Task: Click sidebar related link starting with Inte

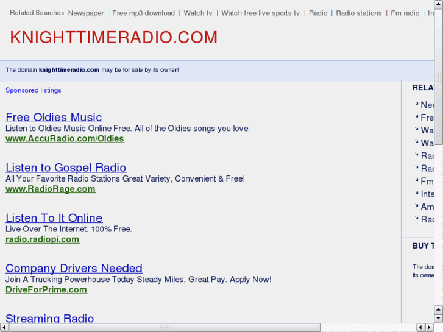Action: [427, 194]
